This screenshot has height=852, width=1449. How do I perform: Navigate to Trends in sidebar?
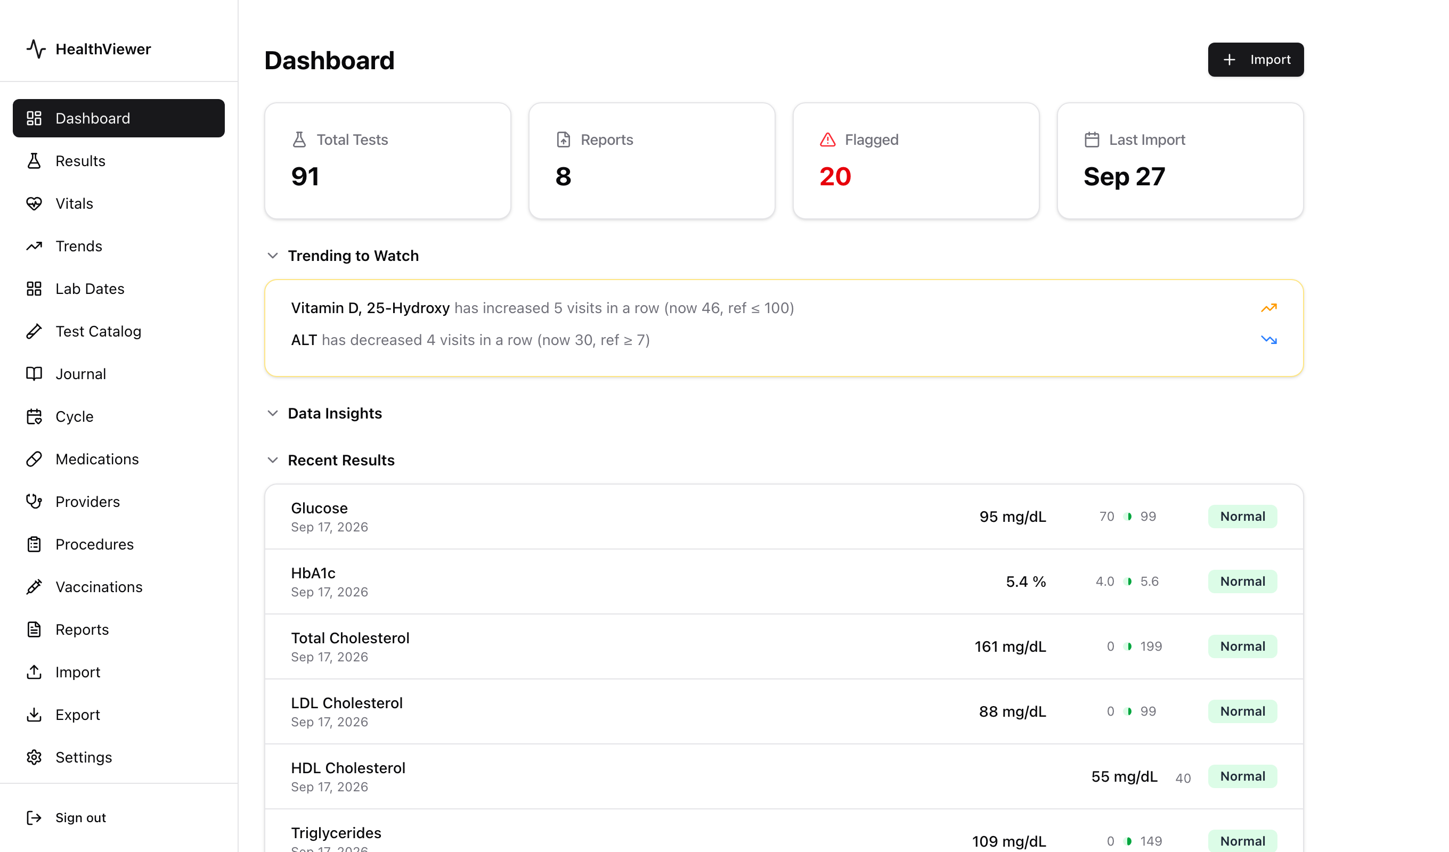tap(118, 246)
